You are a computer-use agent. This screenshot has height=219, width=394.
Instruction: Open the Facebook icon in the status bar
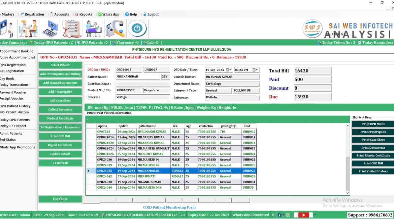coord(280,215)
